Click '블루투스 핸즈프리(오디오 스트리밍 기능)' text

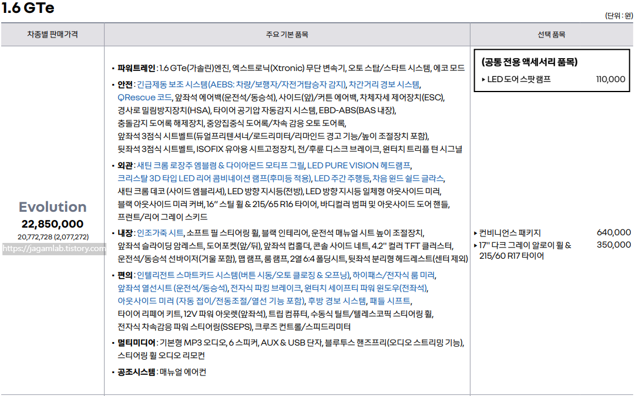(x=394, y=343)
